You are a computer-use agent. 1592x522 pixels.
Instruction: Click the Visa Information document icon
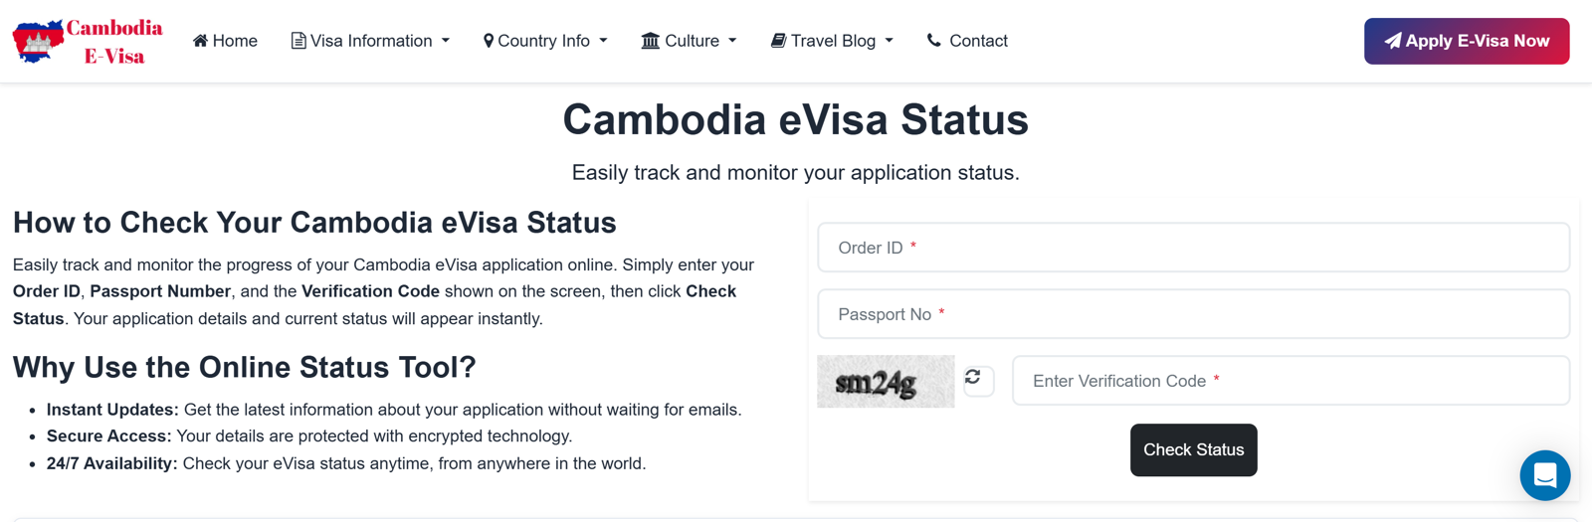(x=298, y=41)
